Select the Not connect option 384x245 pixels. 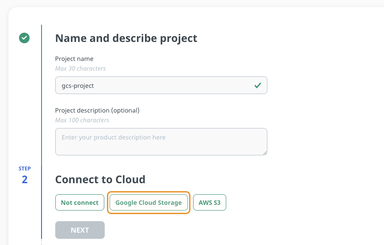click(80, 203)
